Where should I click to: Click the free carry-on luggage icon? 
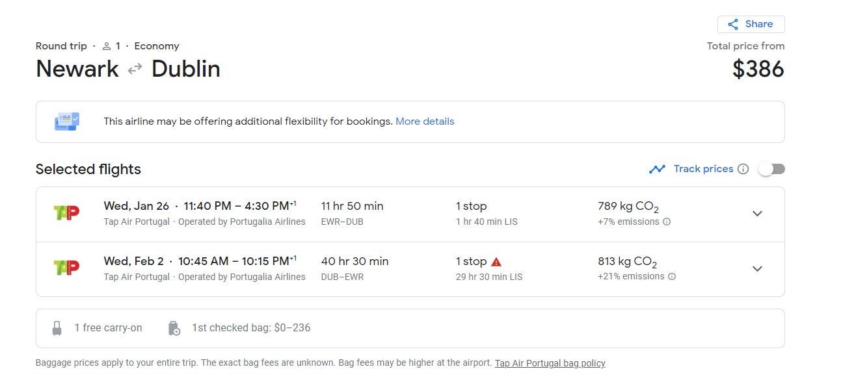pos(57,328)
